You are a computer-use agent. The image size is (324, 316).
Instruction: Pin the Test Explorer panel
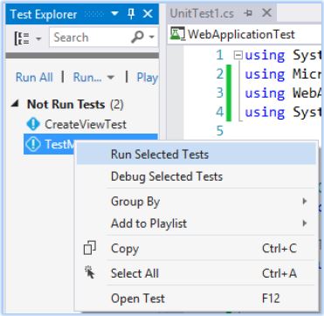pos(131,14)
